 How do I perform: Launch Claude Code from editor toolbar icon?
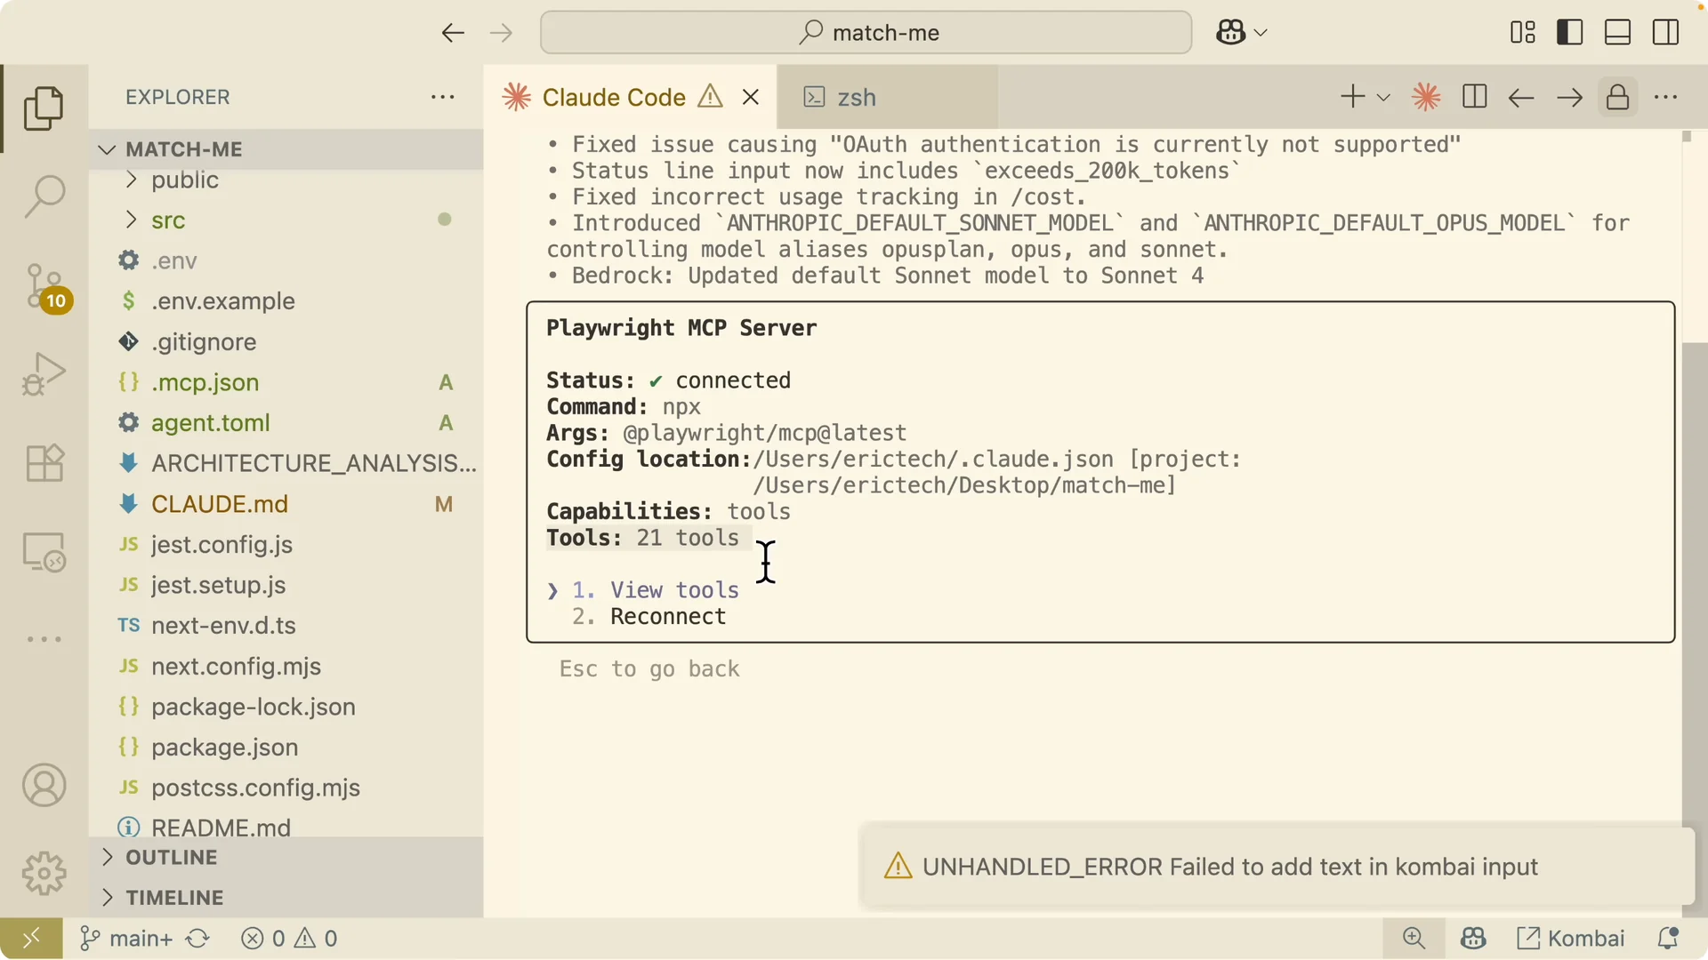1426,97
